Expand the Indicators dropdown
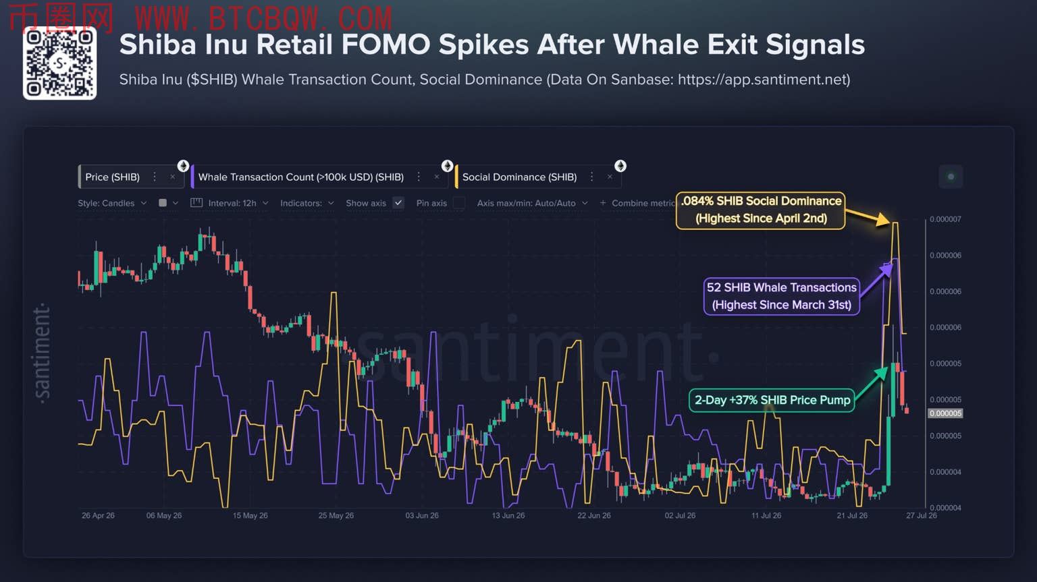1037x582 pixels. tap(307, 203)
